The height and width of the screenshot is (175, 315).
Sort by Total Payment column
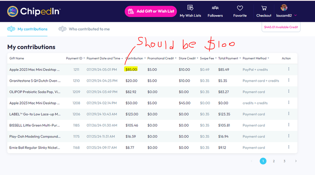point(230,58)
